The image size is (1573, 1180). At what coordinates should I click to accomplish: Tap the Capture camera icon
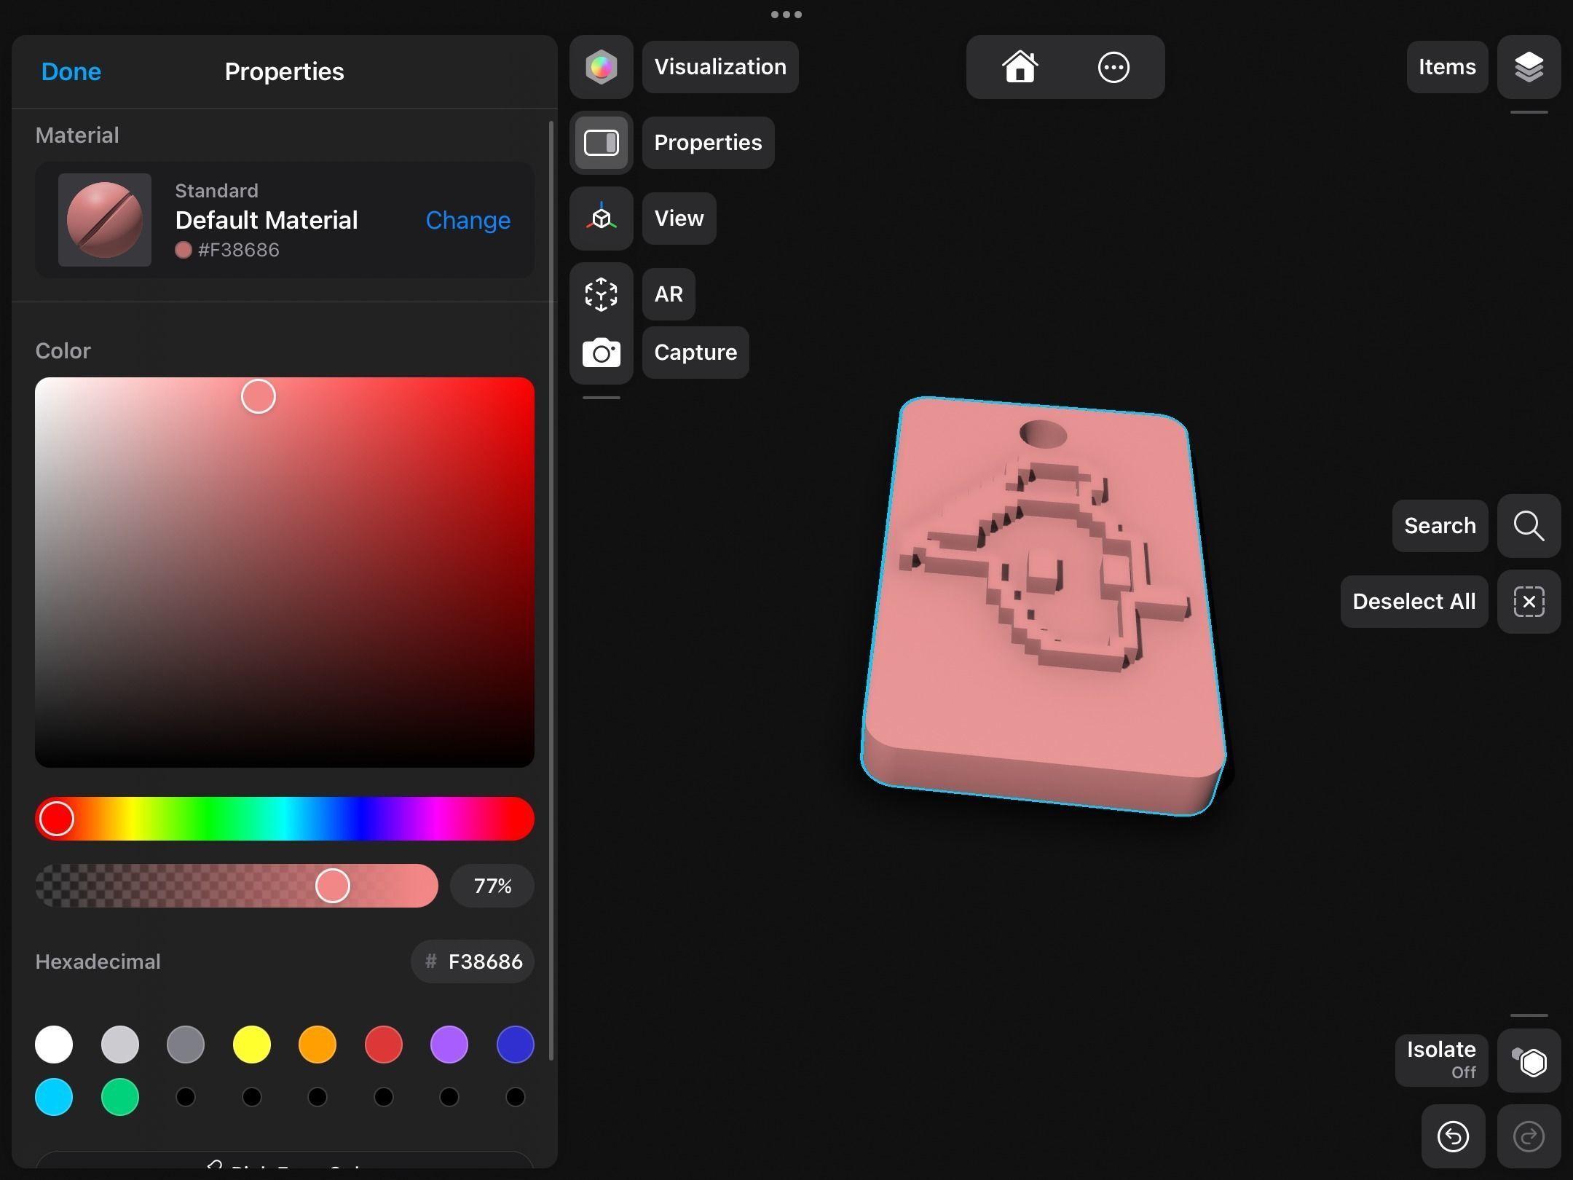601,354
